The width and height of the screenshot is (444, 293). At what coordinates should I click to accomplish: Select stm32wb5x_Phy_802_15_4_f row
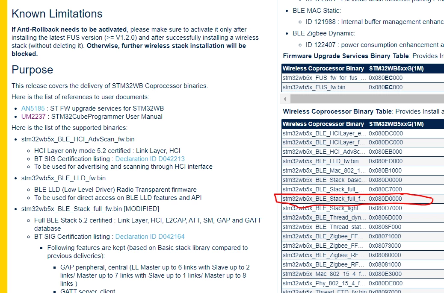(363, 283)
